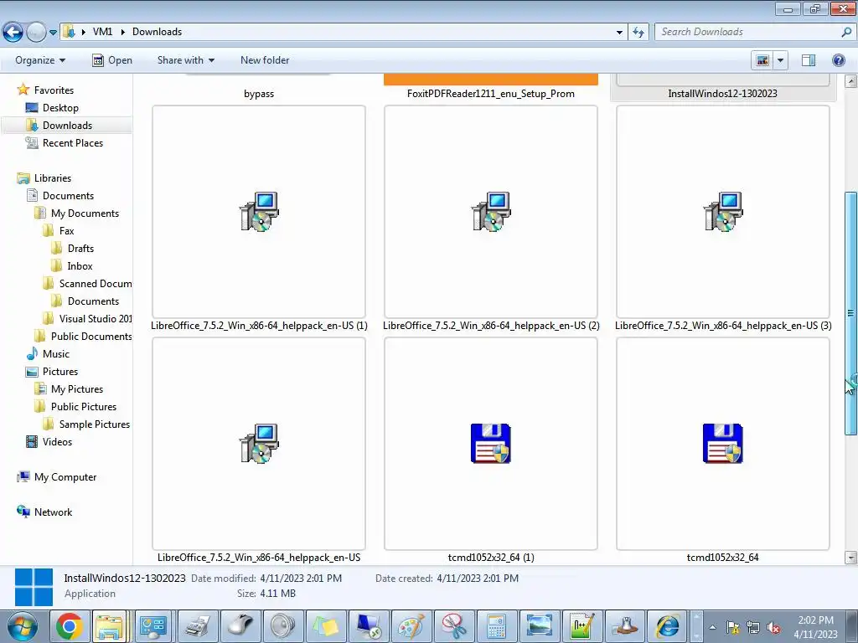Click the search magnifier icon
This screenshot has height=643, width=858.
pyautogui.click(x=846, y=32)
